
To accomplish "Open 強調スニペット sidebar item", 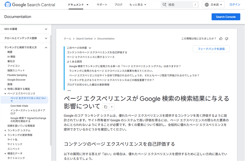I will pyautogui.click(x=16, y=70).
